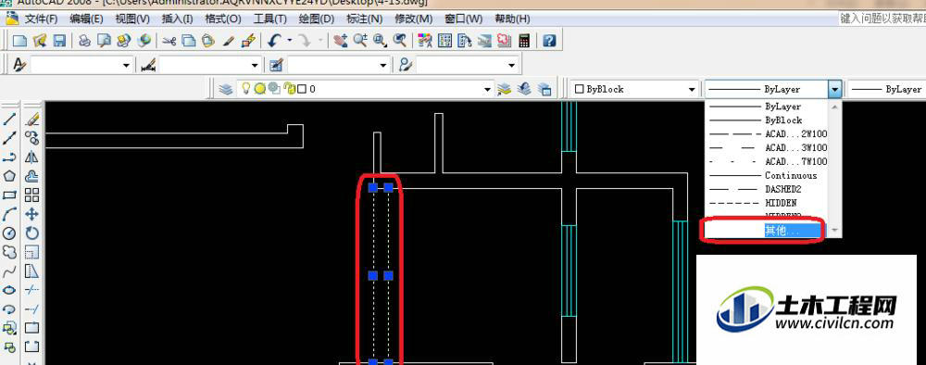The image size is (926, 365).
Task: Toggle the layer on/off lightbulb
Action: (246, 89)
